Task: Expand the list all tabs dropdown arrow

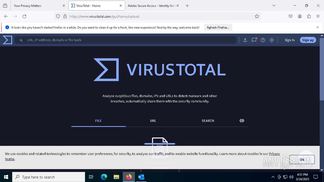Action: click(274, 6)
